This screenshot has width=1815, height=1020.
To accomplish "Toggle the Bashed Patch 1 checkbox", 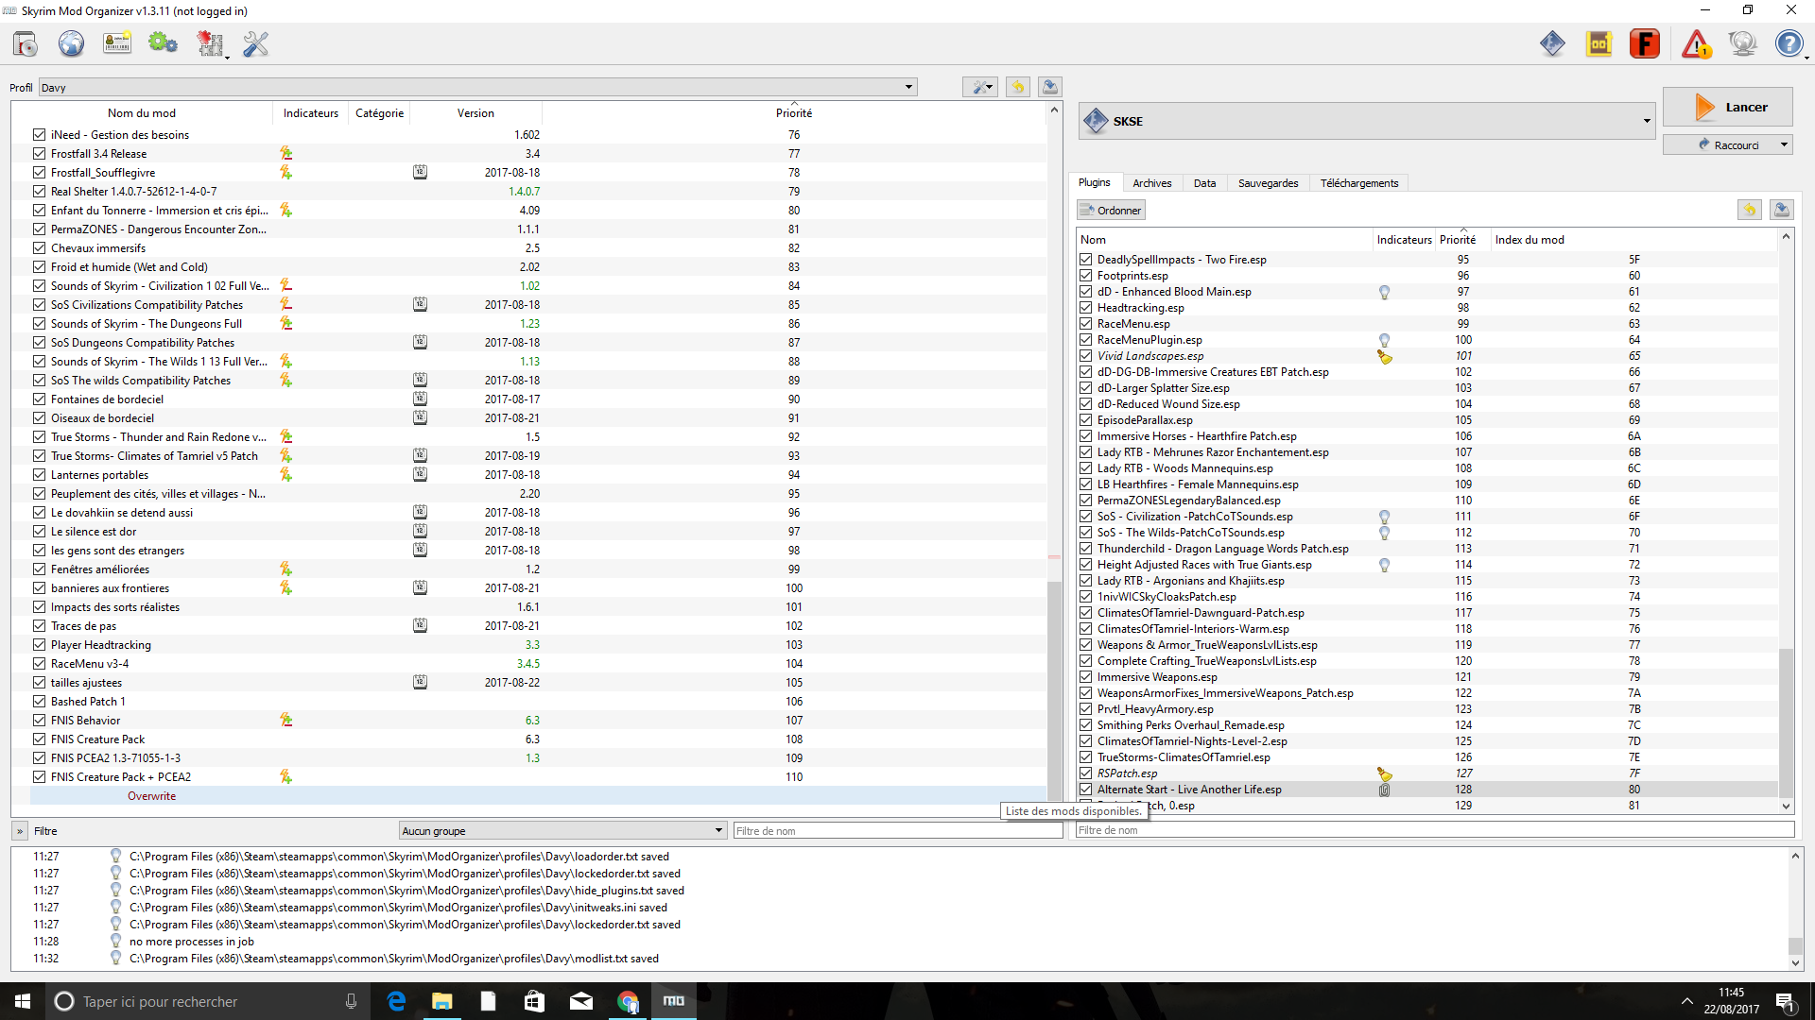I will 39,701.
